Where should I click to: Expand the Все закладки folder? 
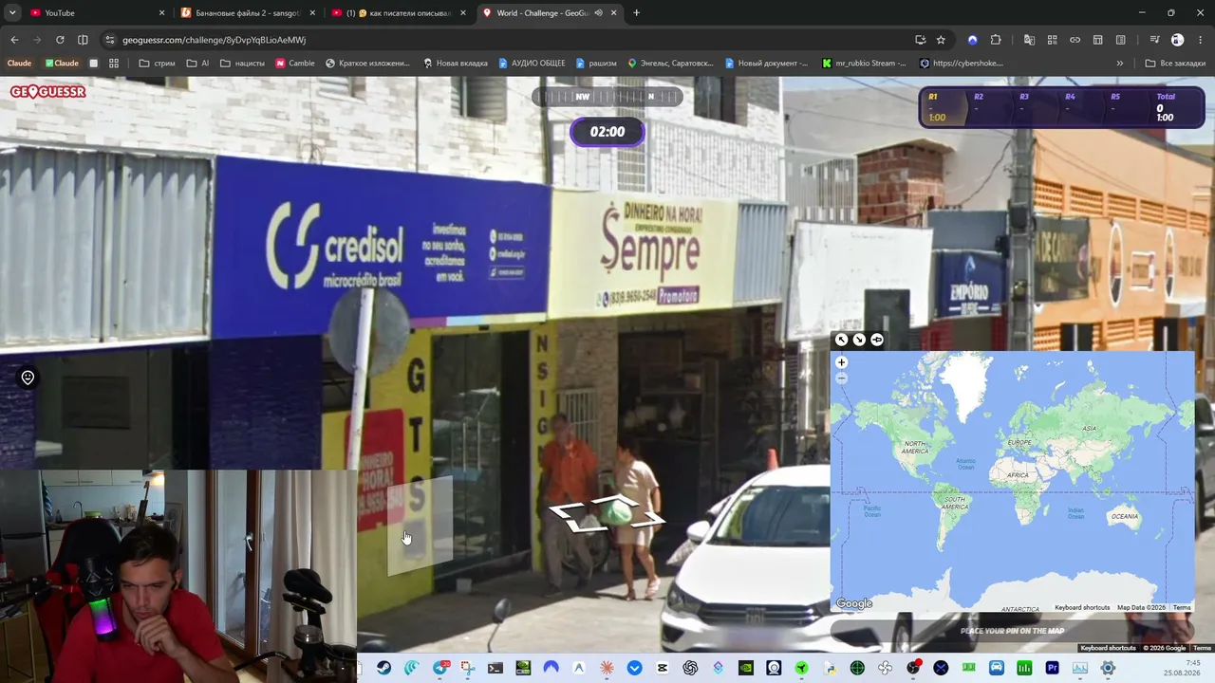[1175, 64]
